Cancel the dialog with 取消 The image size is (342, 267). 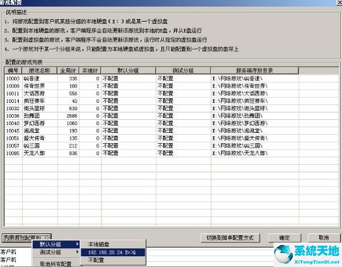pyautogui.click(x=324, y=237)
